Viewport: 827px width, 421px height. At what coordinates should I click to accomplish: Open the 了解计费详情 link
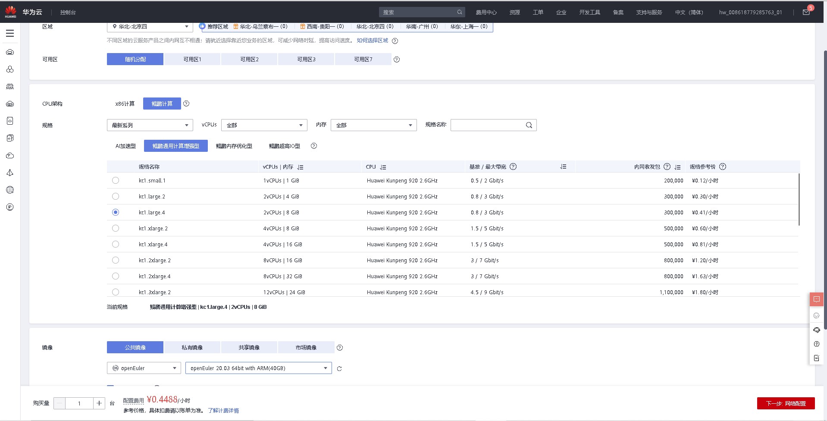[x=223, y=411]
